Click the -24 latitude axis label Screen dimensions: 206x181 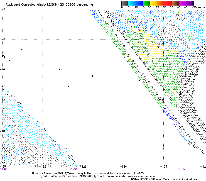(3, 69)
